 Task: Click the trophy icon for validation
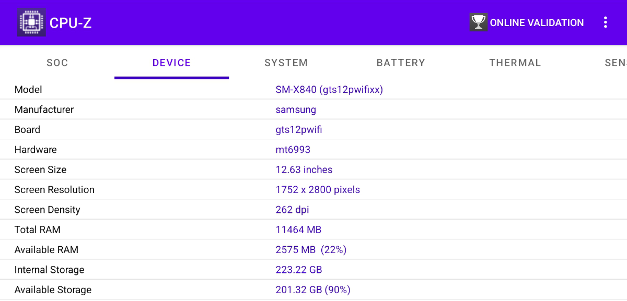478,22
